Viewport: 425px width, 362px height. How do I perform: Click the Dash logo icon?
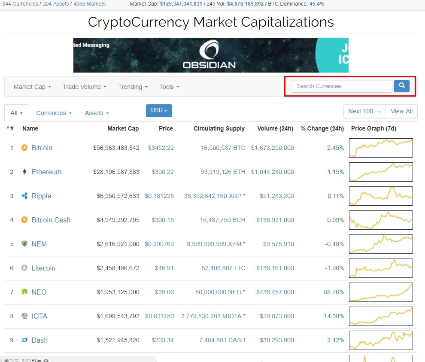coord(24,340)
